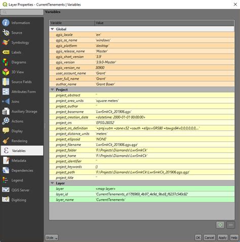
Task: Open the Dependencies icon
Action: pos(6,170)
